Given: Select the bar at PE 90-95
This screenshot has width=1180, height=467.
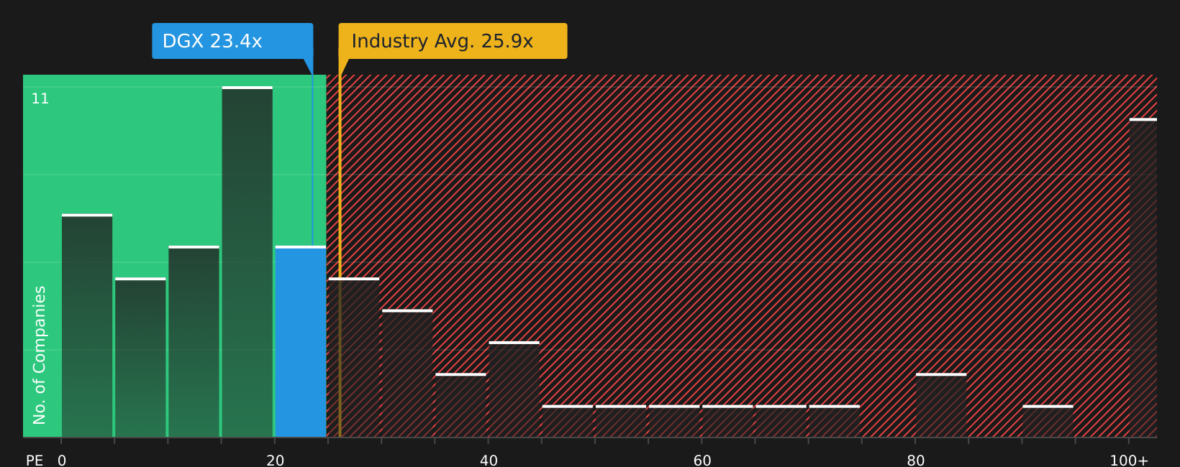Looking at the screenshot, I should [x=1048, y=422].
